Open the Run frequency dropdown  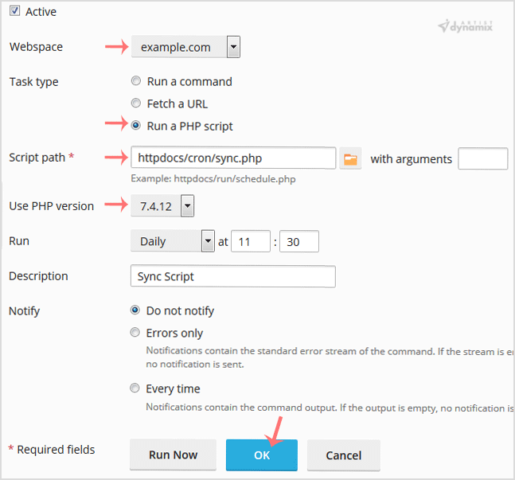tap(173, 241)
